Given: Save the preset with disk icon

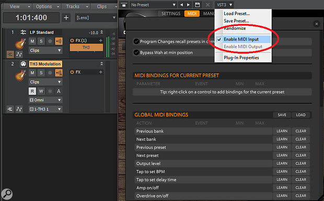Looking at the screenshot, I should [x=198, y=5].
